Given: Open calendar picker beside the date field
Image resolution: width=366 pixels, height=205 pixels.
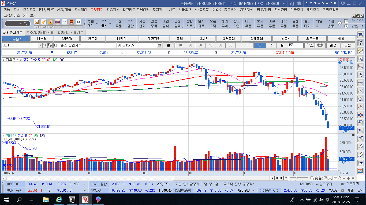Looking at the screenshot, I should pos(159,45).
